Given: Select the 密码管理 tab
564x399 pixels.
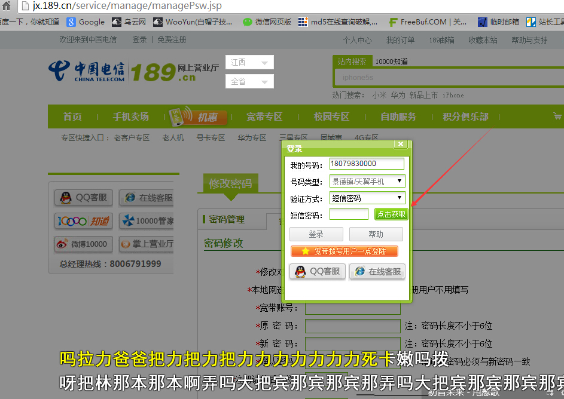Looking at the screenshot, I should tap(227, 219).
